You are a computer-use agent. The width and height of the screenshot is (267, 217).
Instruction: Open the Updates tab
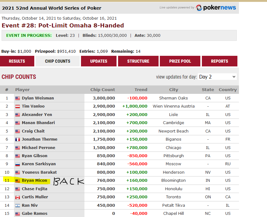[98, 61]
